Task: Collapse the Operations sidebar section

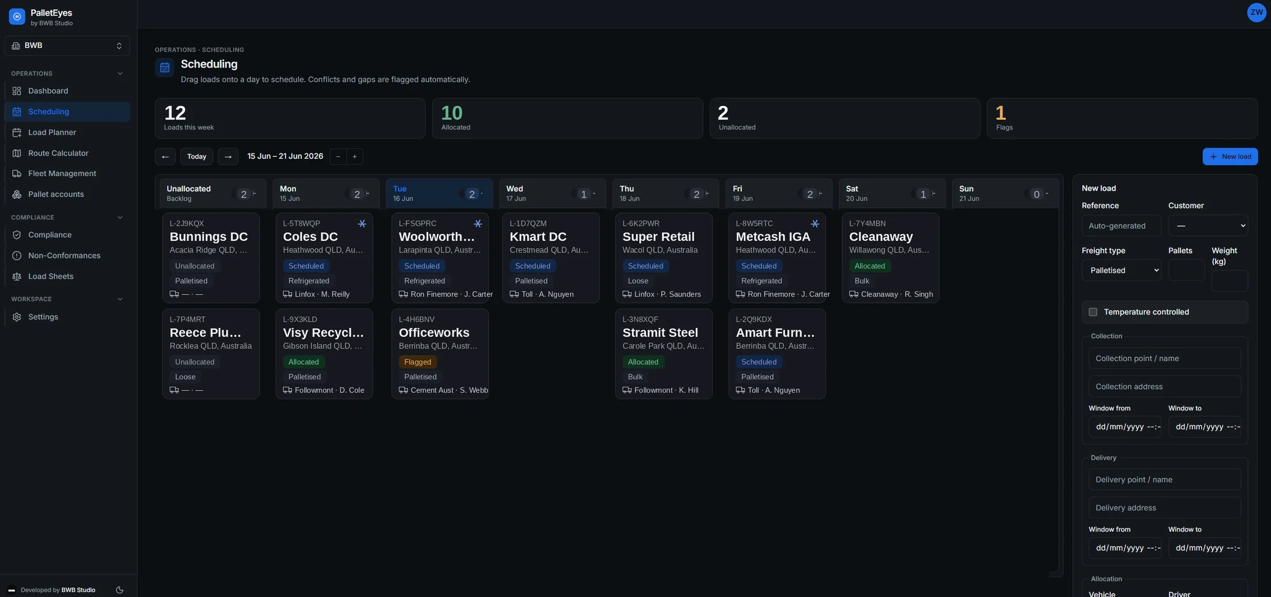Action: [x=120, y=73]
